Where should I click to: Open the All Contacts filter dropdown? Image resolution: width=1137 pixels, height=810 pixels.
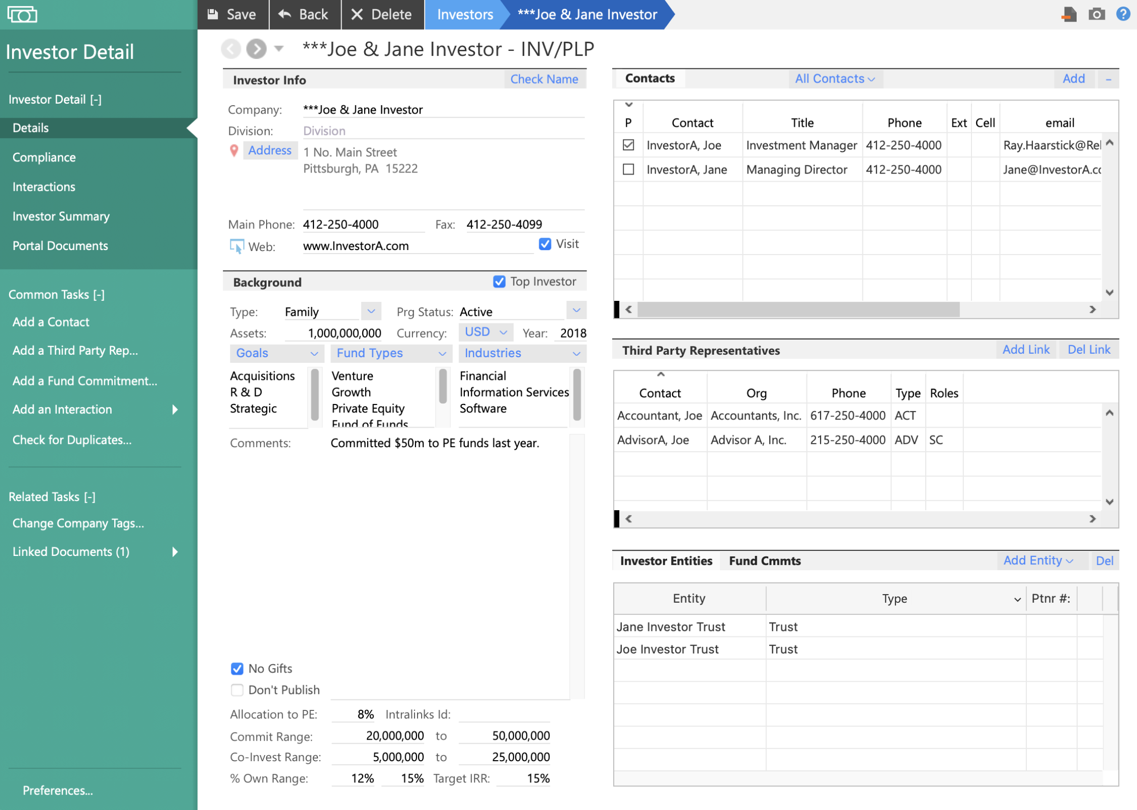pyautogui.click(x=835, y=79)
